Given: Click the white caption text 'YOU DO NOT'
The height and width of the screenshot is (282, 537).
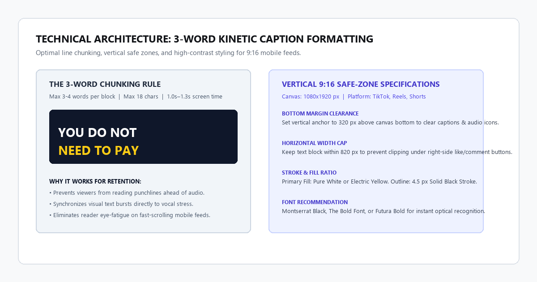Looking at the screenshot, I should pos(97,132).
